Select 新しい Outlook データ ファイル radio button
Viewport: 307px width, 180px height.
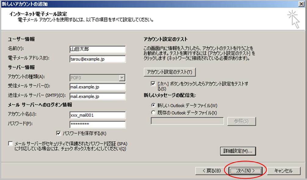pyautogui.click(x=153, y=105)
